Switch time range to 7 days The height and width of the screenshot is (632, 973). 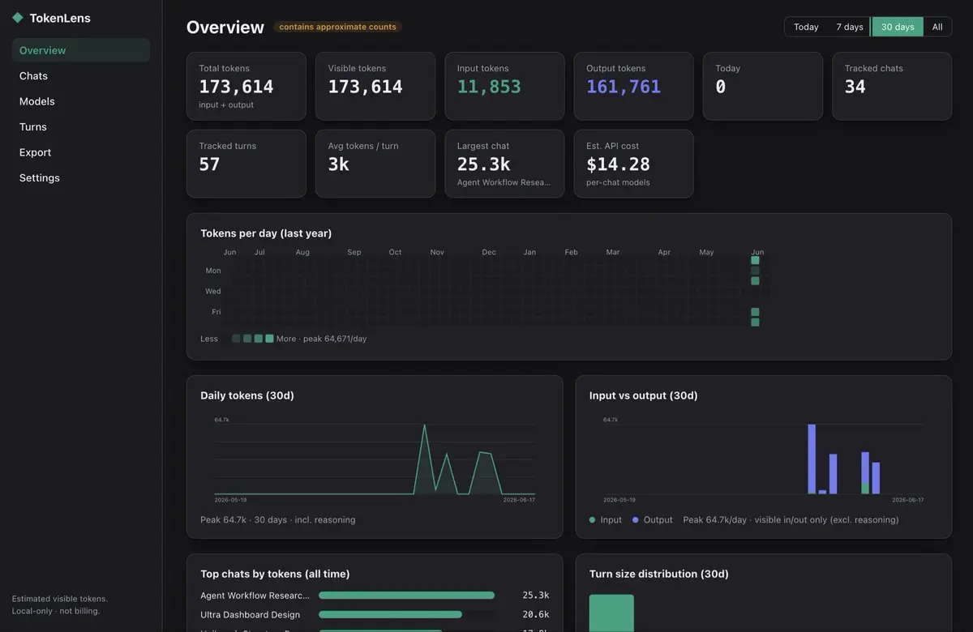pos(850,27)
